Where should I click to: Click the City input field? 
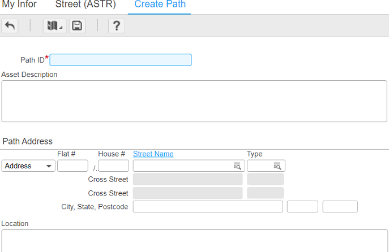click(207, 207)
